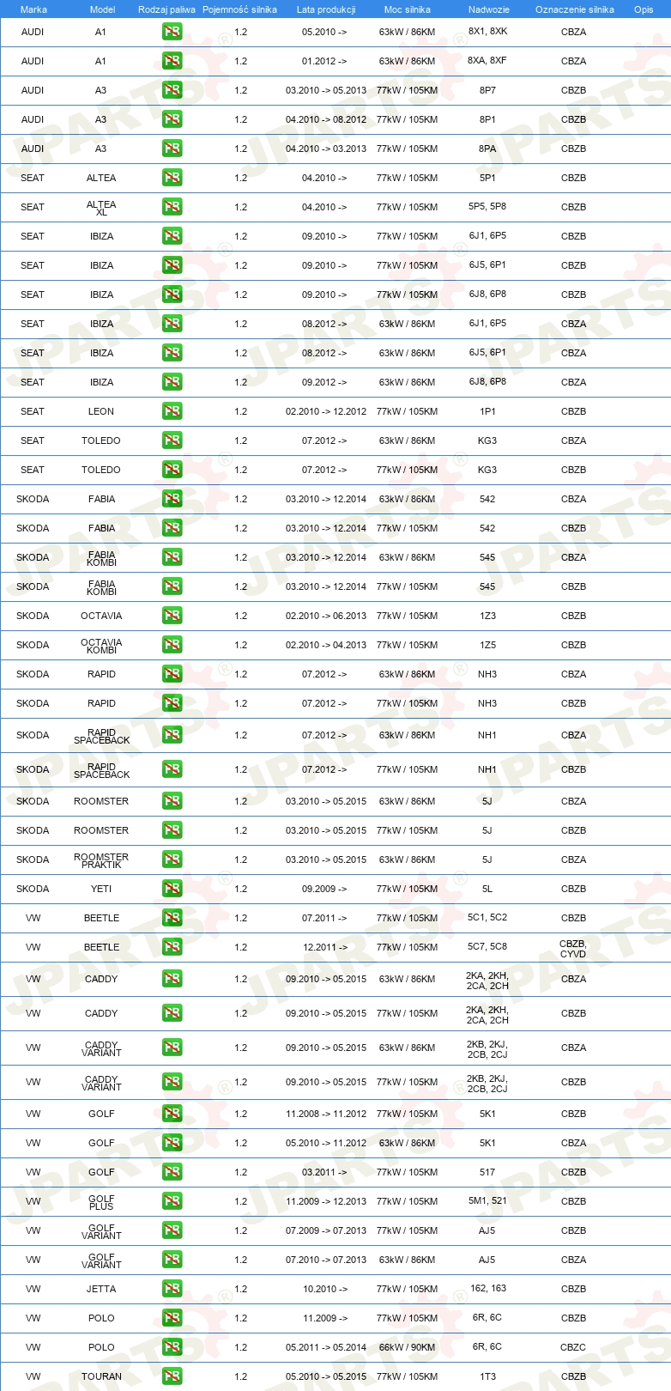The width and height of the screenshot is (671, 1391).
Task: Click the 'TOURAN' model cell
Action: [101, 1376]
